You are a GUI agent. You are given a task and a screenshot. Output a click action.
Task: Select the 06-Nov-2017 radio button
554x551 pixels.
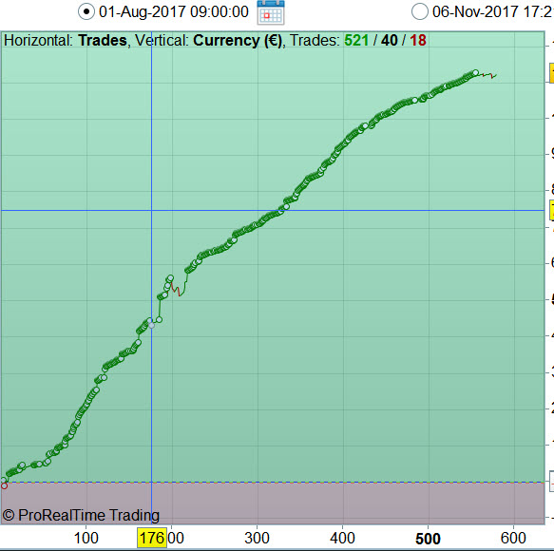(420, 11)
